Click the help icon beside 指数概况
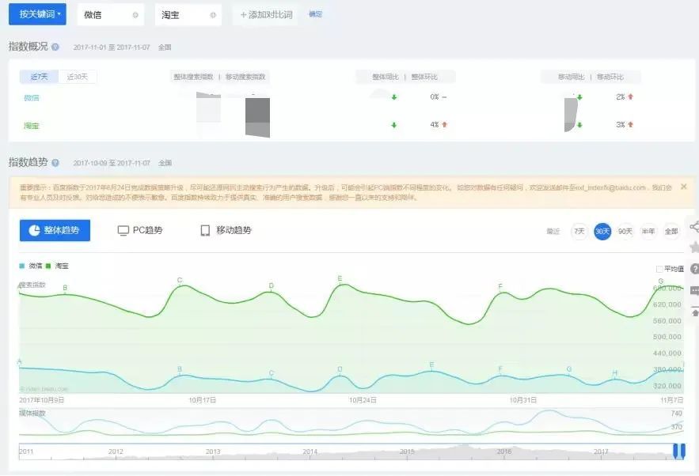This screenshot has height=476, width=699. 55,47
